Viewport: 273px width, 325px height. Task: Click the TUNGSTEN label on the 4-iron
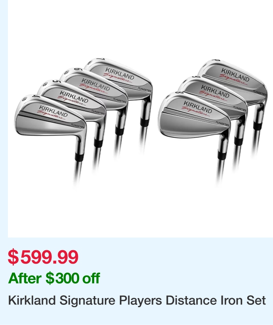coord(78,126)
